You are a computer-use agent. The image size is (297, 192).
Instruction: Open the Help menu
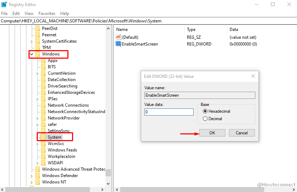65,14
